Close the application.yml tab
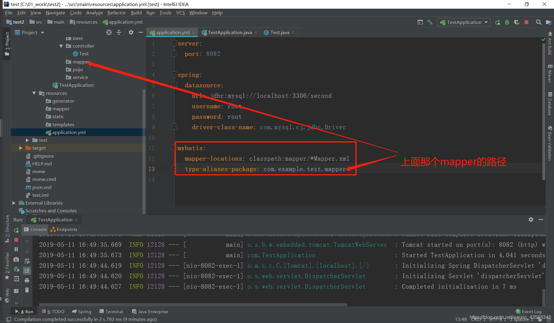The height and width of the screenshot is (323, 554). pyautogui.click(x=194, y=33)
